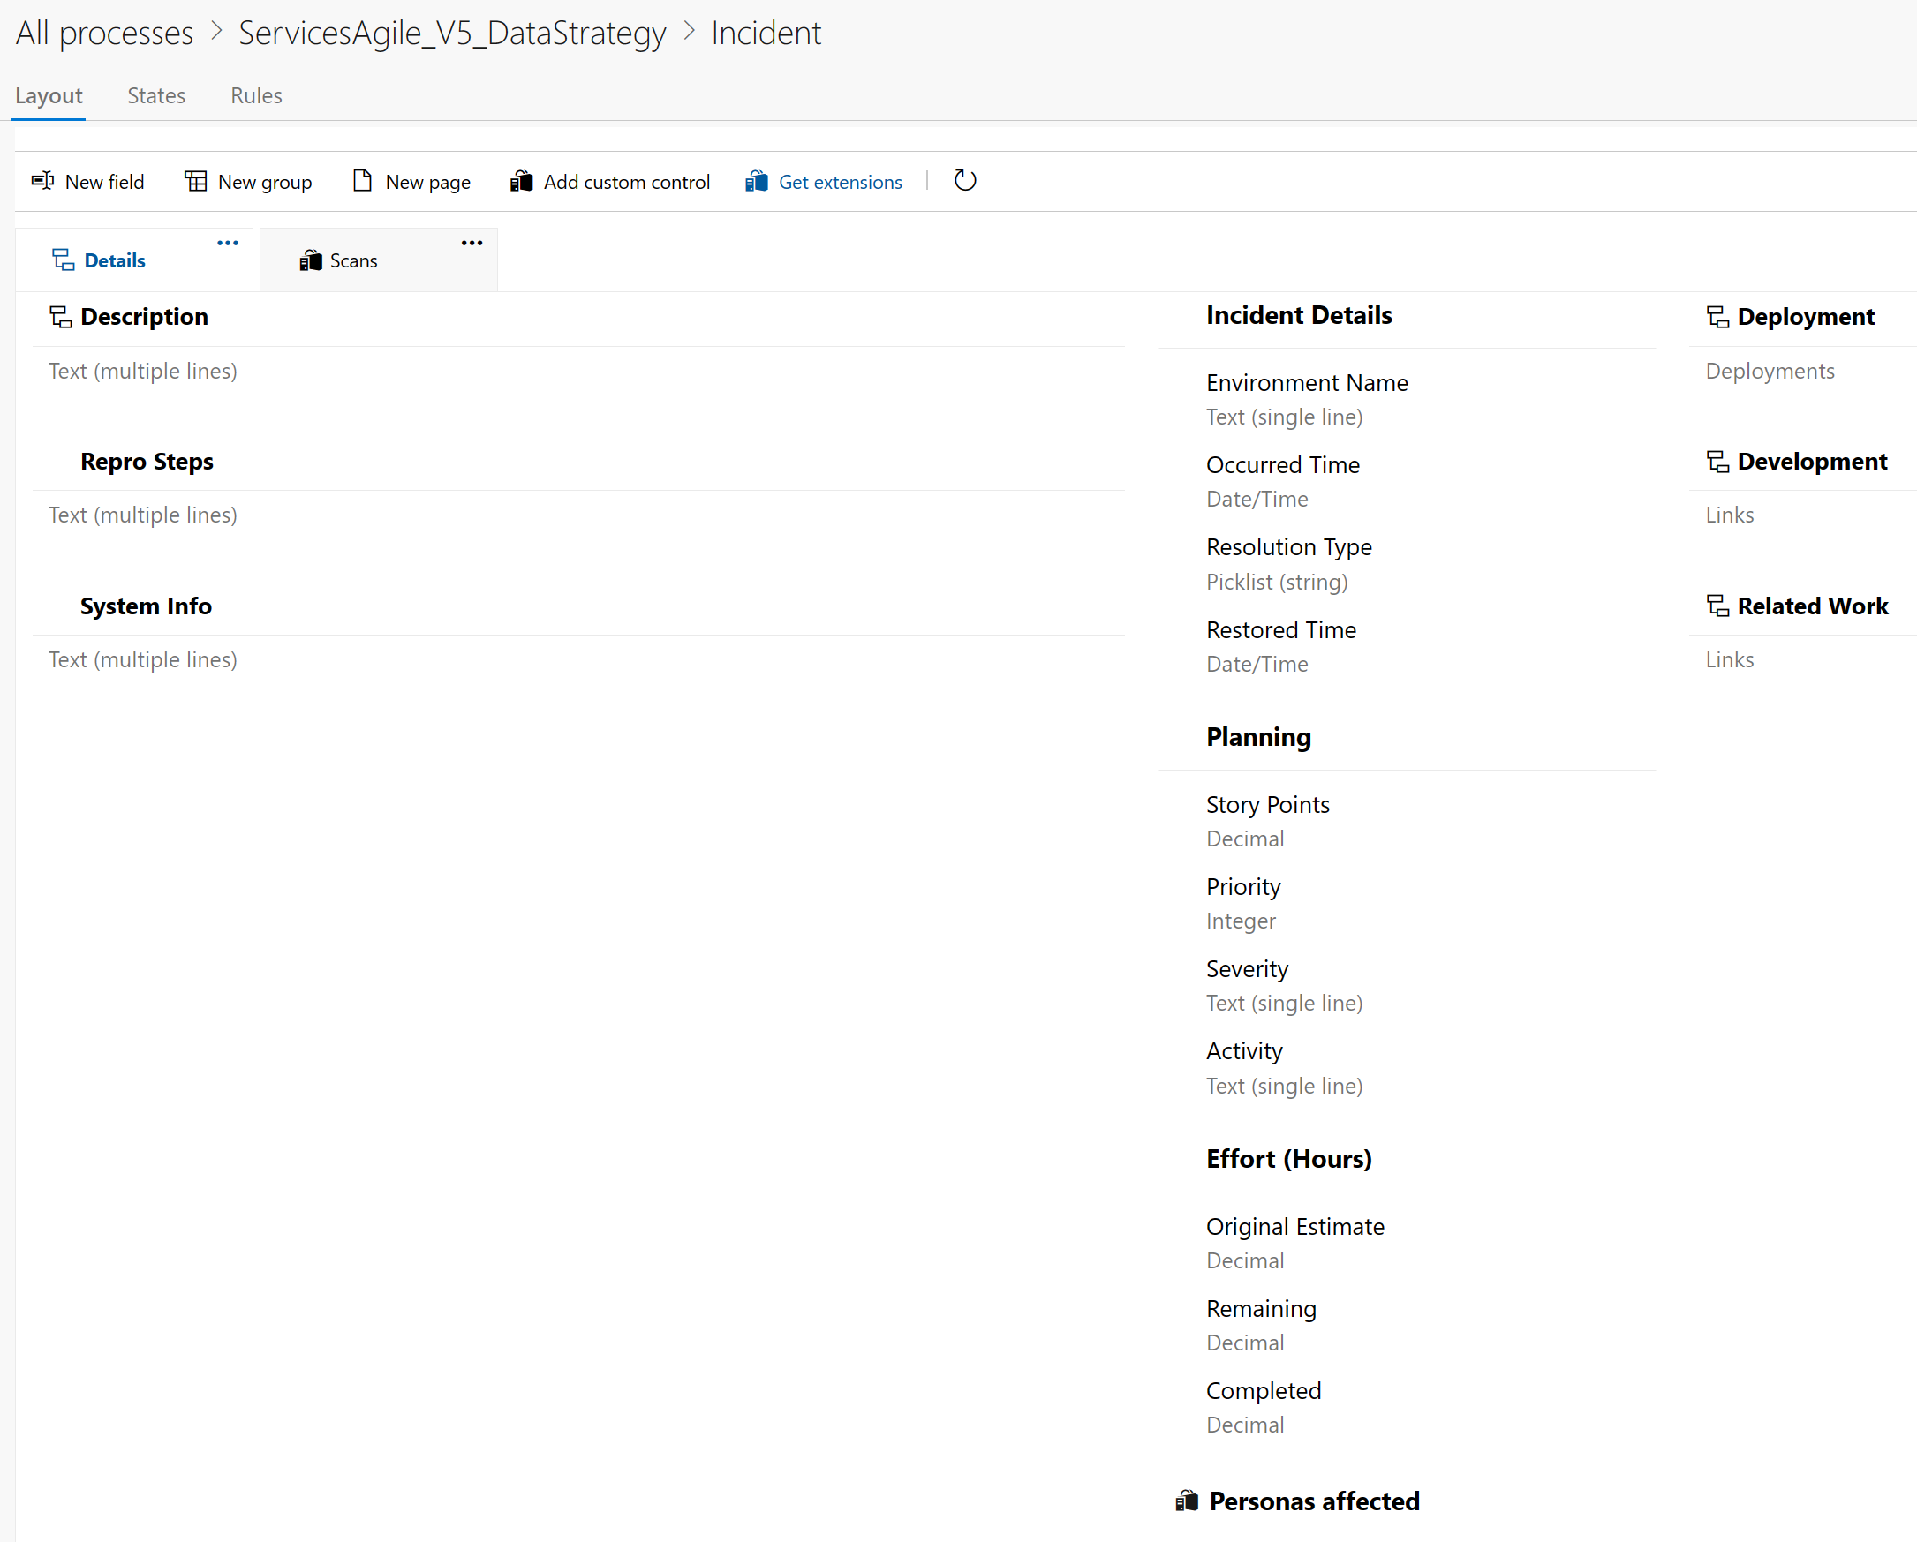
Task: Click the Description group inherited icon
Action: (60, 317)
